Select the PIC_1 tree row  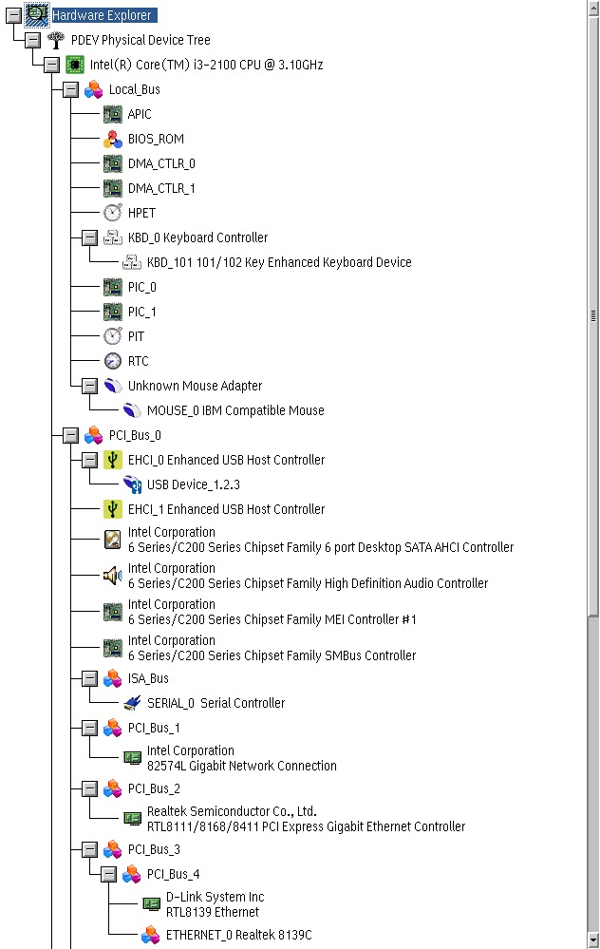129,312
